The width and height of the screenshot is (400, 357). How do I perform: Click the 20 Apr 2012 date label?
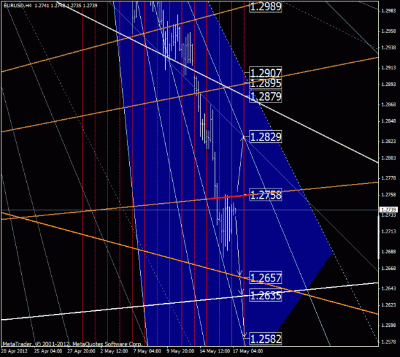14,351
